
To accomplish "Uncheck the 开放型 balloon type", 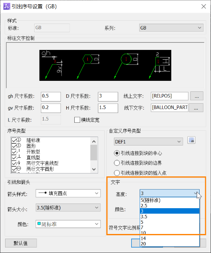I will coord(14,152).
